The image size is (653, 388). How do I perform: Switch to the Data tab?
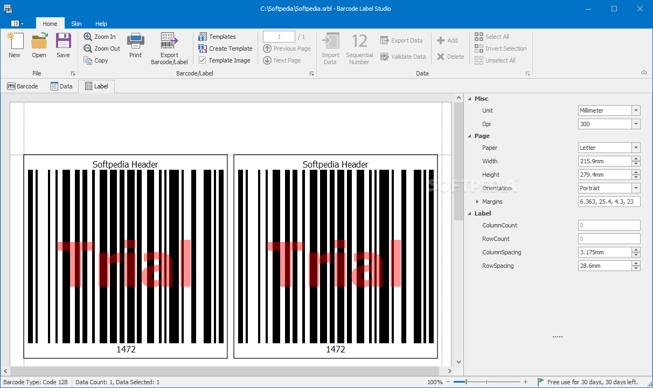(61, 86)
